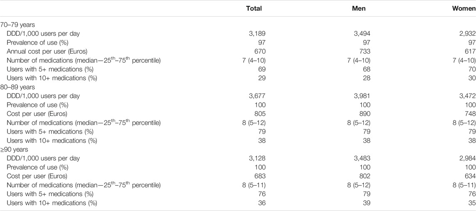
Task: Click women 5+ medications value 70
Action: (x=472, y=69)
